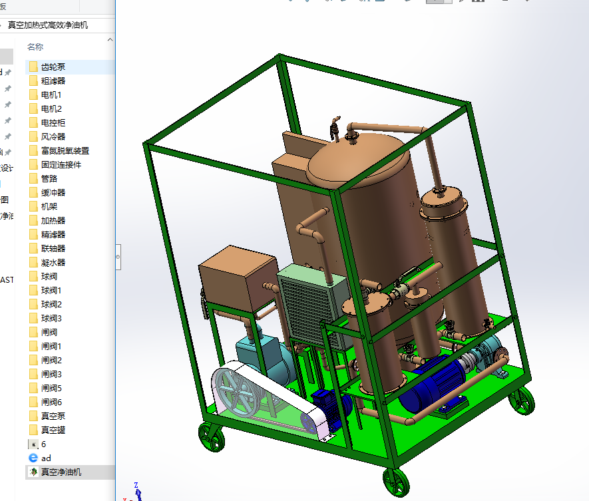Click the 闸阀6 folder name
The height and width of the screenshot is (501, 589).
(51, 403)
